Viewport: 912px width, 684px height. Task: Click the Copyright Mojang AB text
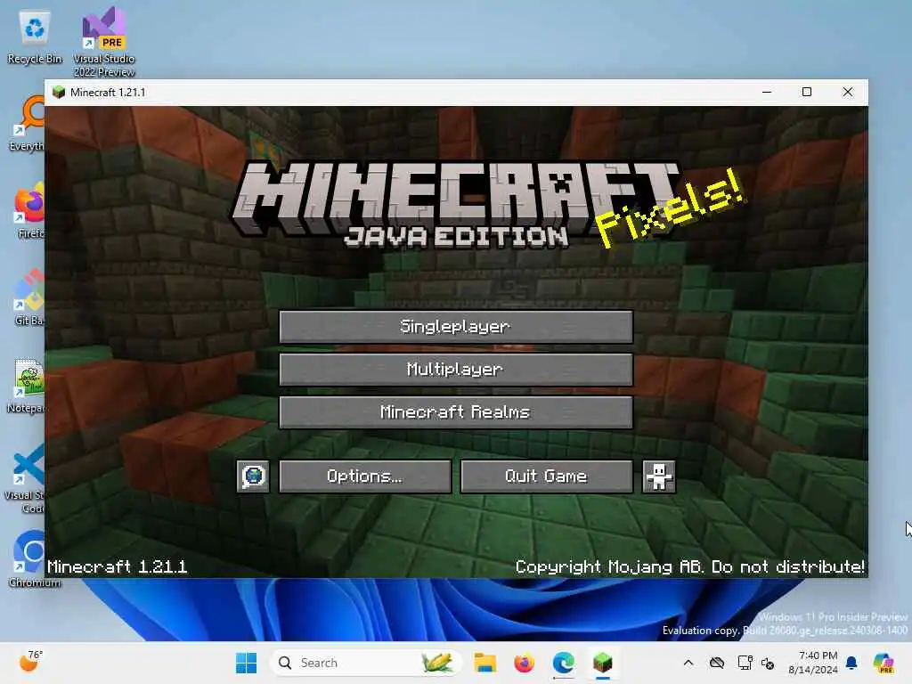point(690,566)
